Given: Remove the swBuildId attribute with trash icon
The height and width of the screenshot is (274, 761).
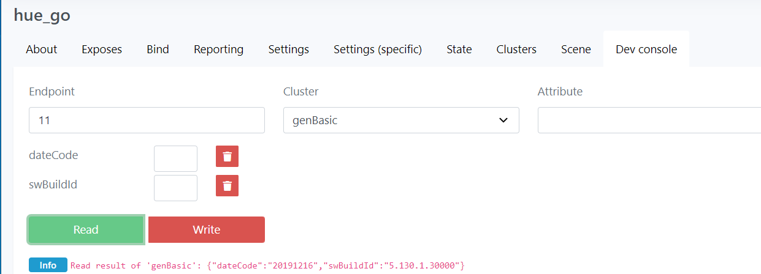Looking at the screenshot, I should click(x=227, y=186).
